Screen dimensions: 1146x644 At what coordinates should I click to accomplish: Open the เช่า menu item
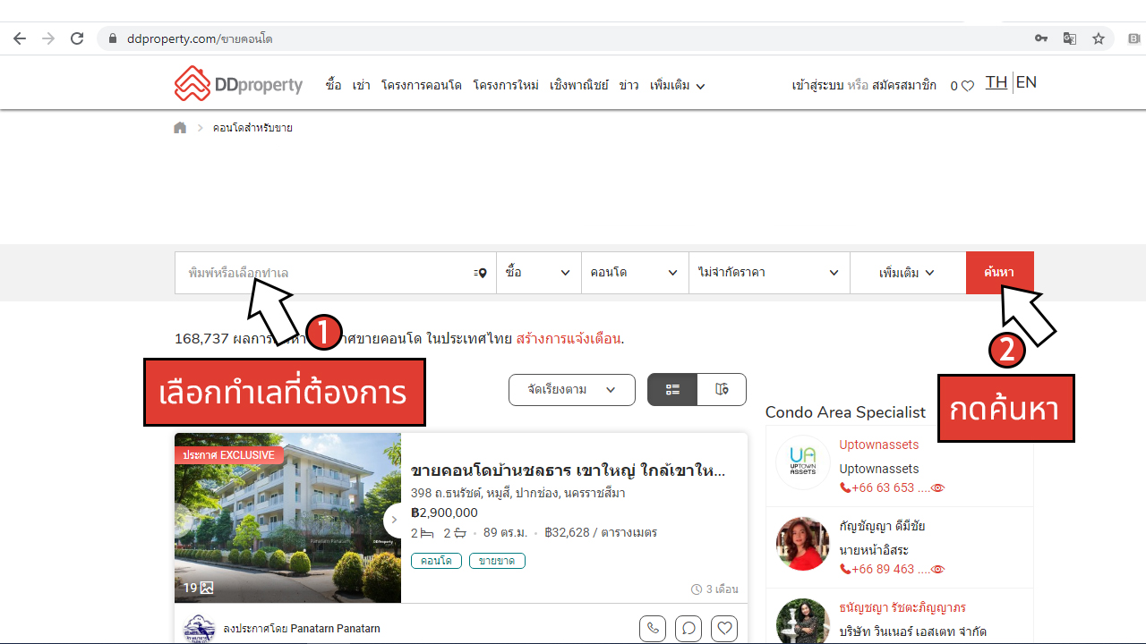click(x=362, y=86)
